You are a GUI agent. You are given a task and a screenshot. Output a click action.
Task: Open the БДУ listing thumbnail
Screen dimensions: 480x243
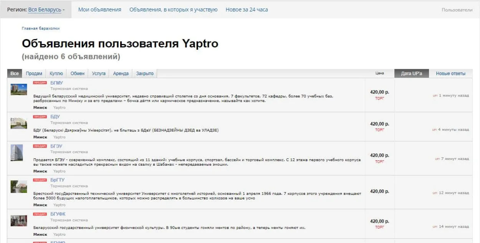pyautogui.click(x=19, y=123)
